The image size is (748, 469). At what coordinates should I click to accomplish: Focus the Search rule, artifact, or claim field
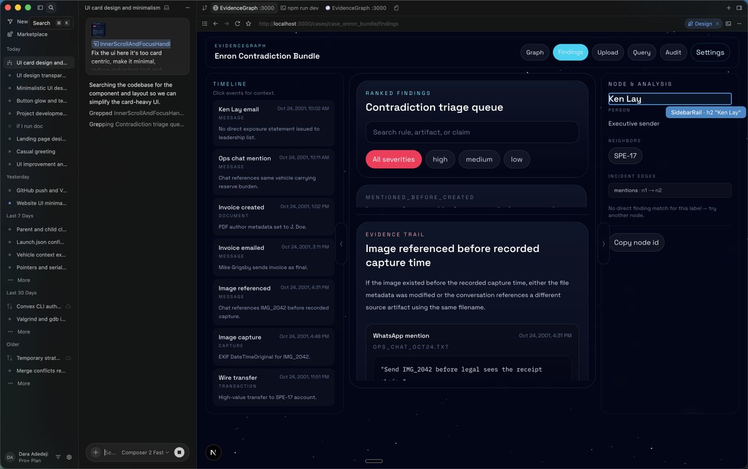[x=472, y=132]
